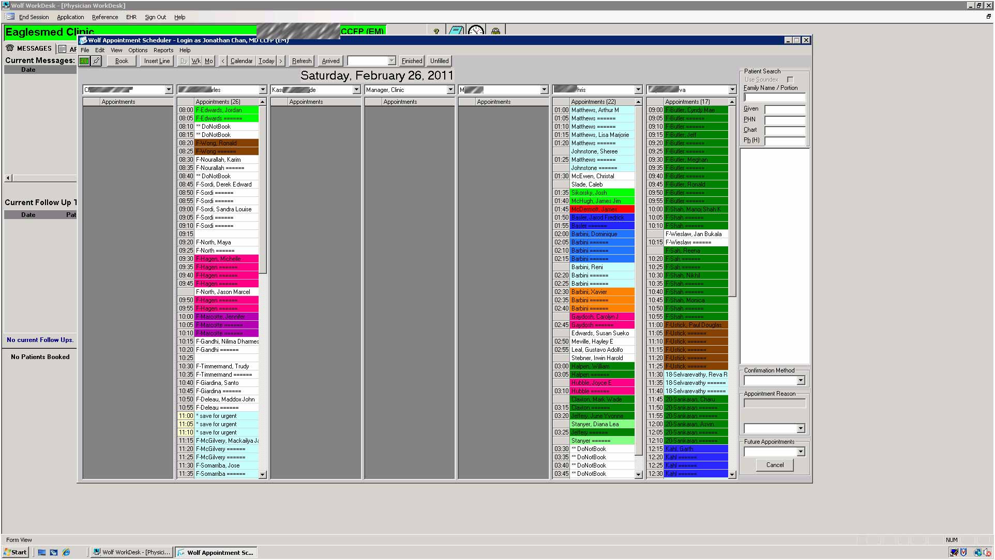Click the green EXIT icon in scheduler toolbar
This screenshot has width=995, height=560.
[84, 61]
